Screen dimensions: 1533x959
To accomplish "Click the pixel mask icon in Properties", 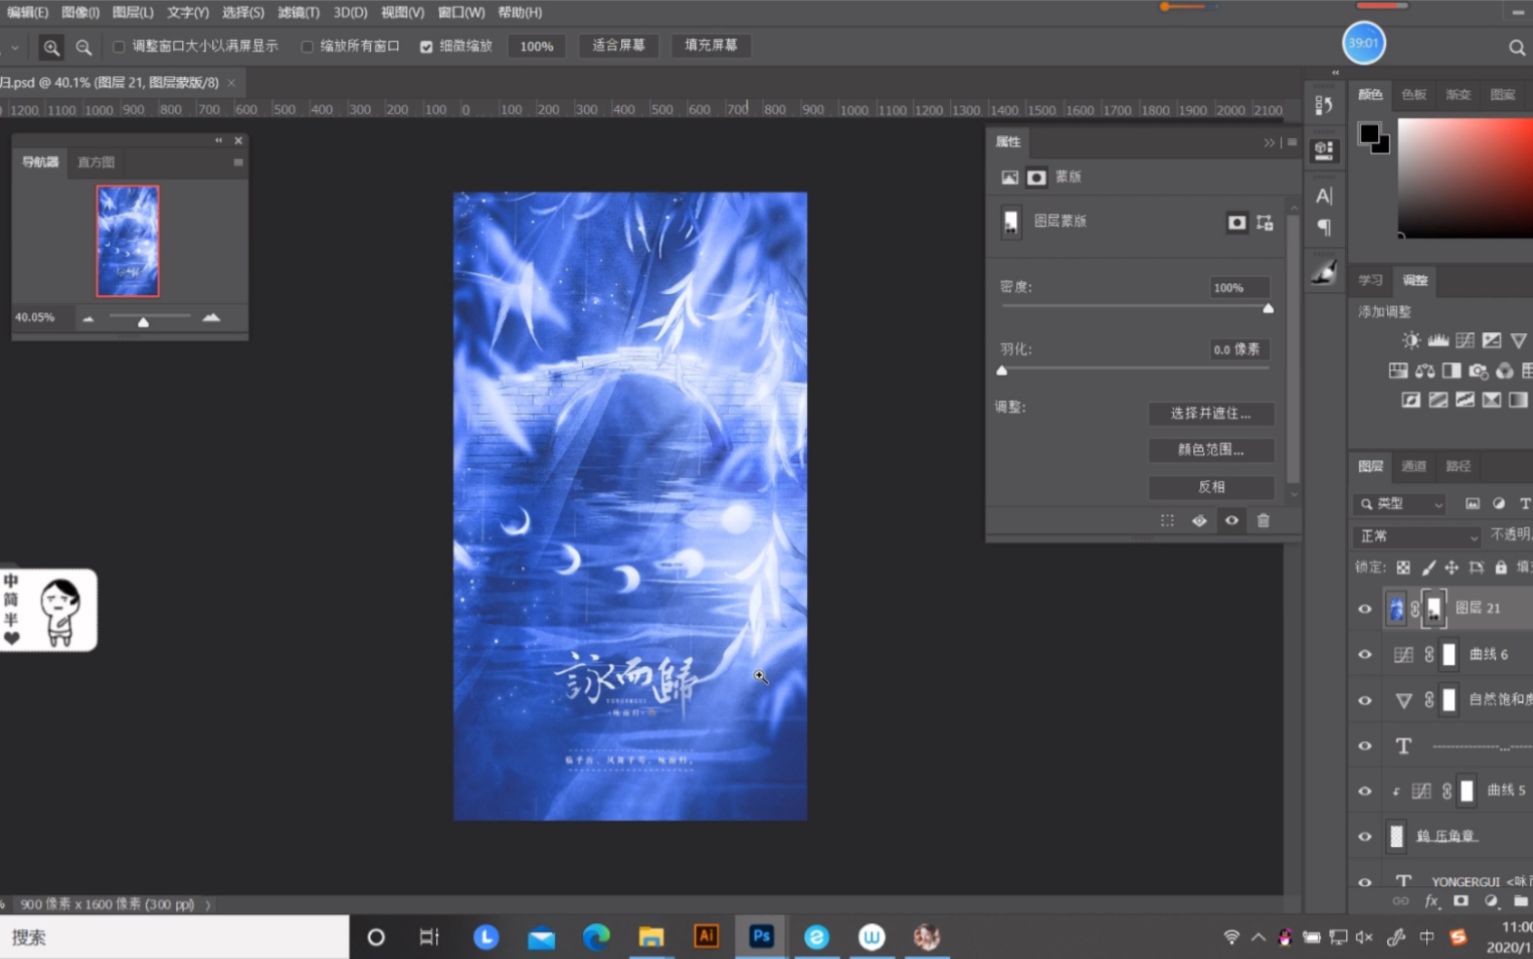I will pyautogui.click(x=1236, y=223).
